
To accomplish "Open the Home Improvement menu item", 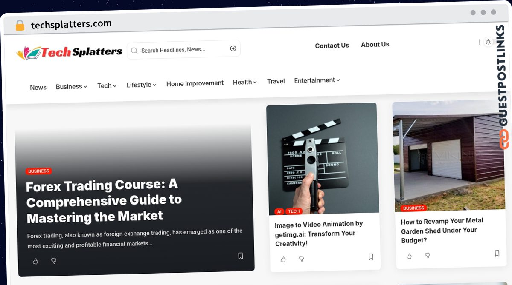I will (195, 83).
